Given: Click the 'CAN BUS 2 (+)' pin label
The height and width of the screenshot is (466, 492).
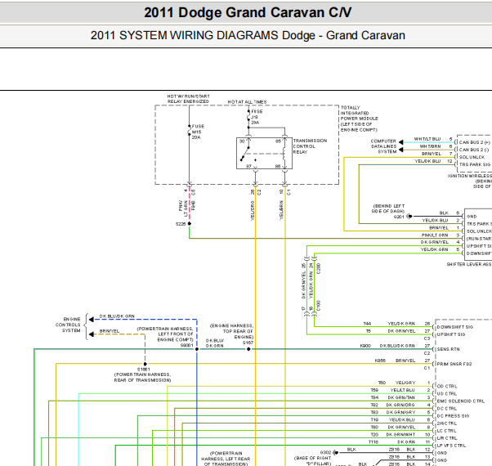Looking at the screenshot, I should (x=474, y=142).
